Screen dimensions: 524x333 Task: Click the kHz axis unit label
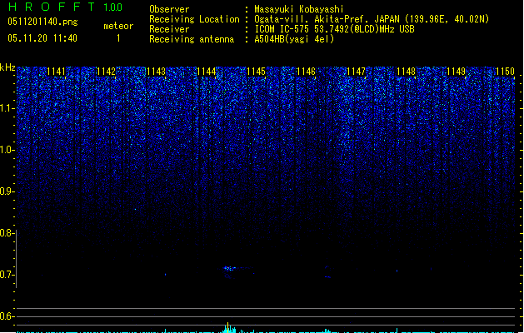click(7, 67)
